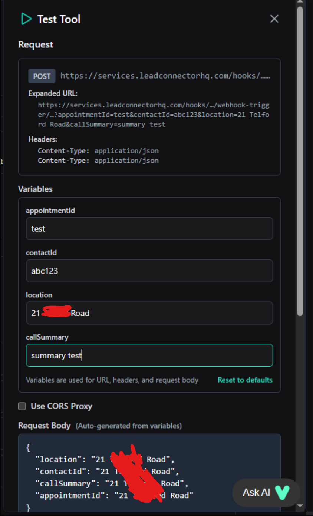This screenshot has height=516, width=313.
Task: Click the first Content-Type header line
Action: (x=98, y=151)
